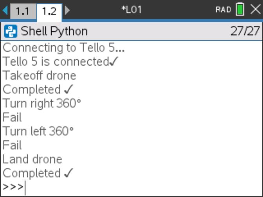263x197 pixels.
Task: Go to previous page with left arrow
Action: [5, 11]
